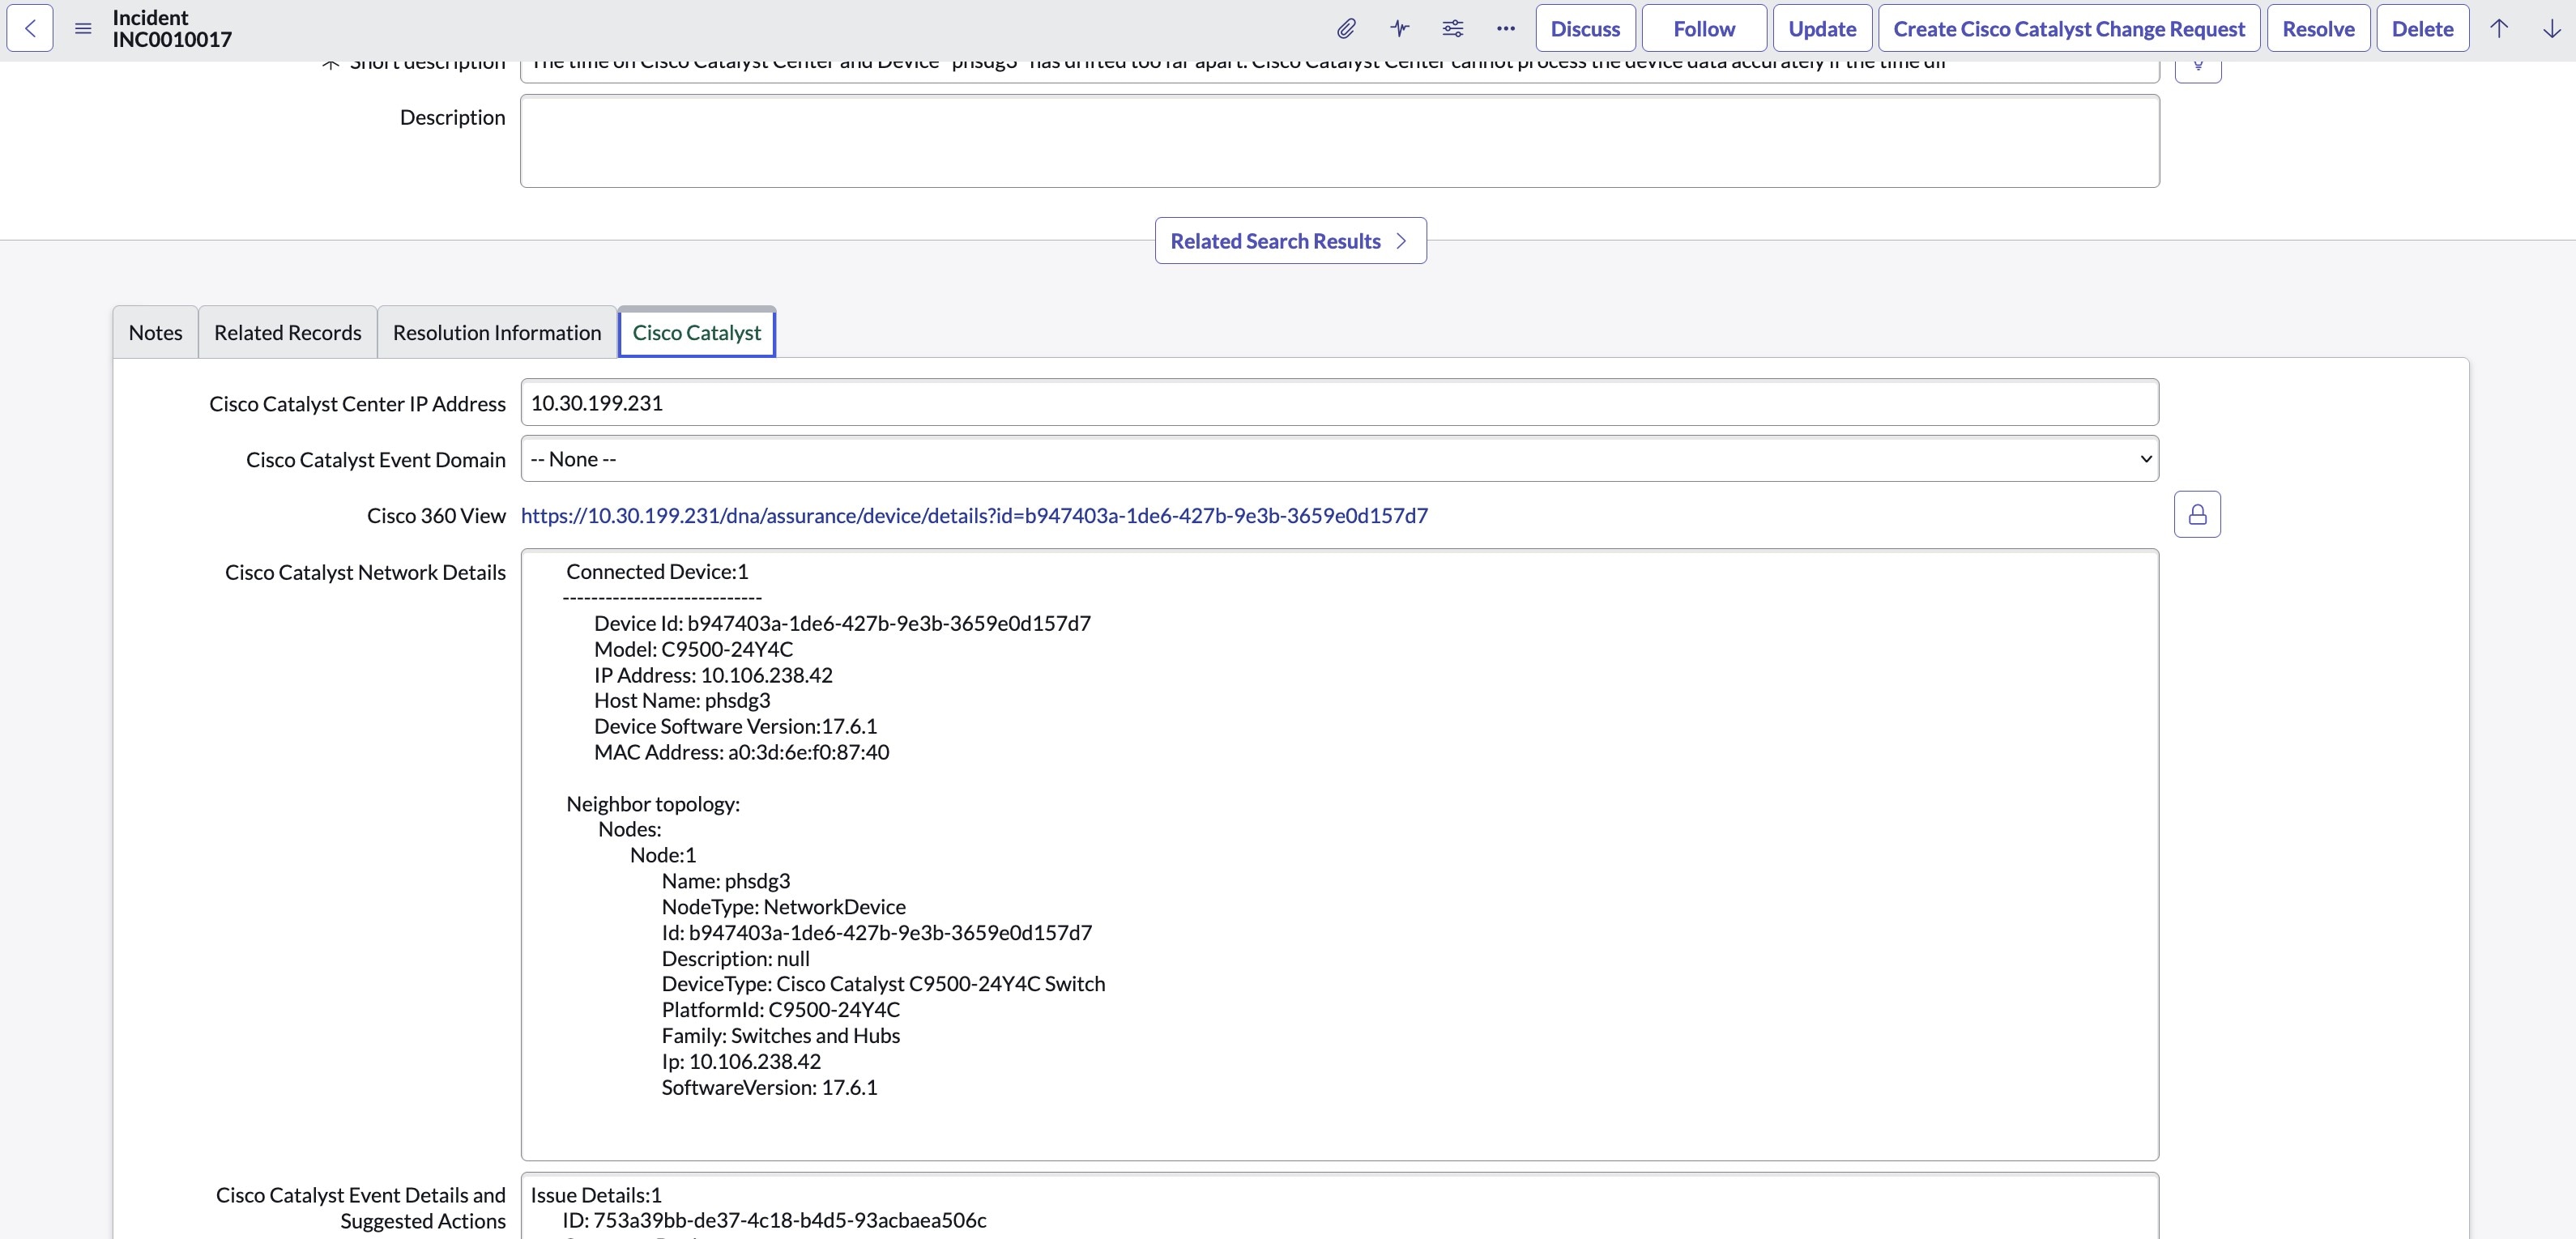This screenshot has width=2576, height=1239.
Task: Click the 'SoftwareVersion: 17.6.1' line
Action: pos(769,1087)
